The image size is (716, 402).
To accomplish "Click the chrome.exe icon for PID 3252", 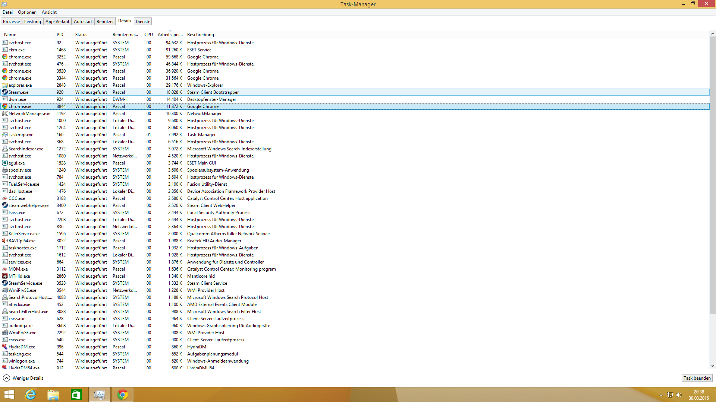I will (x=5, y=57).
